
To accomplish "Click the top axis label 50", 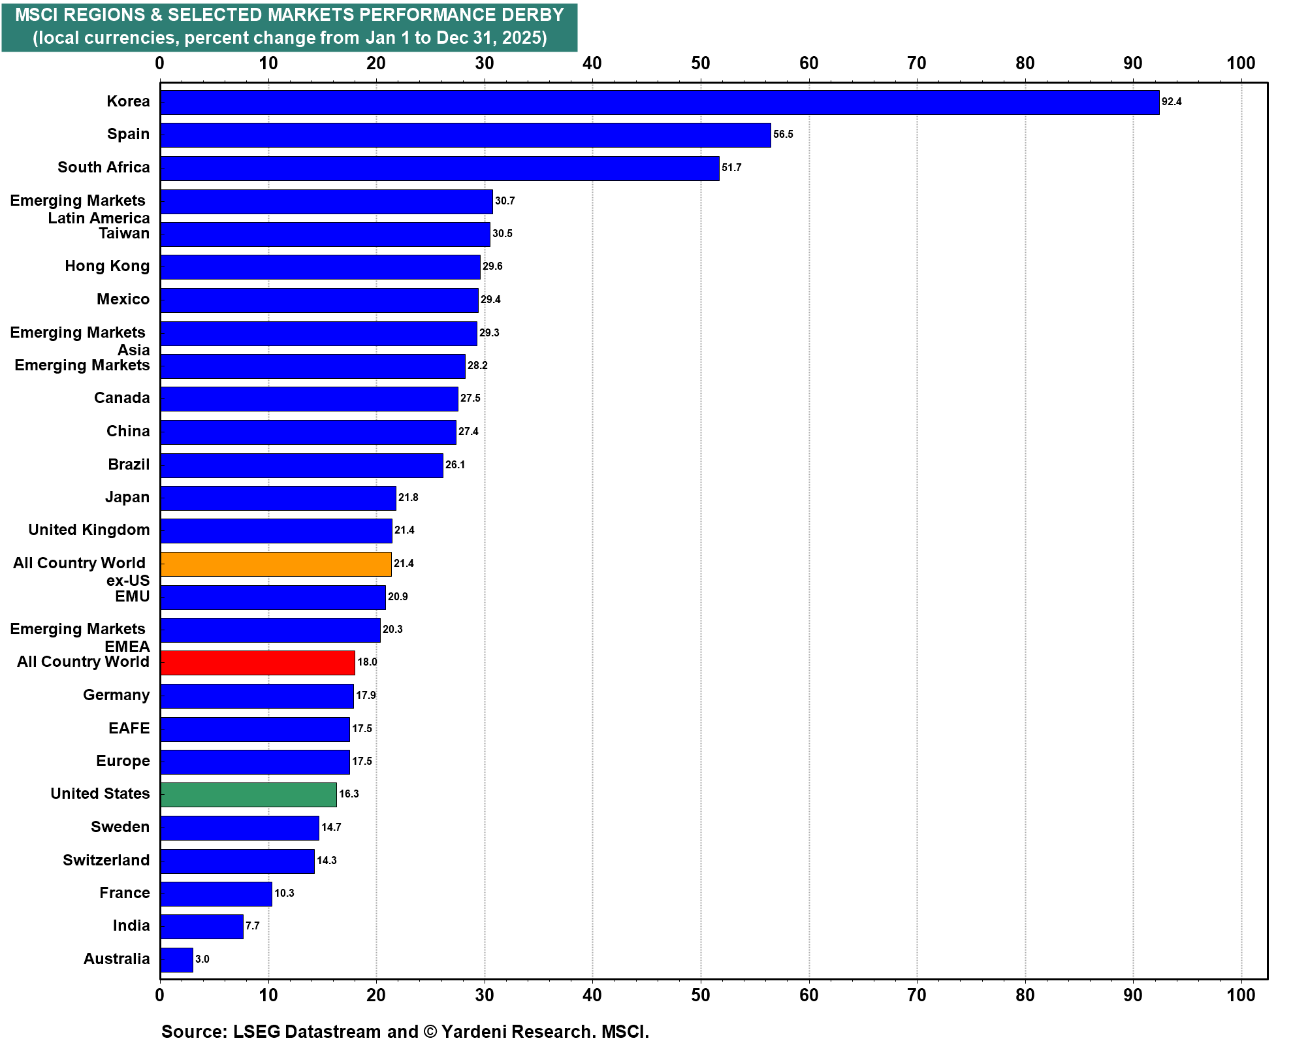I will 700,63.
